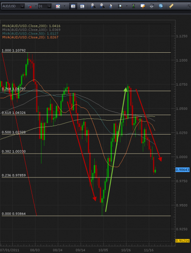Click the 1.0000 price scale label
191x253 pixels.
(x=182, y=157)
